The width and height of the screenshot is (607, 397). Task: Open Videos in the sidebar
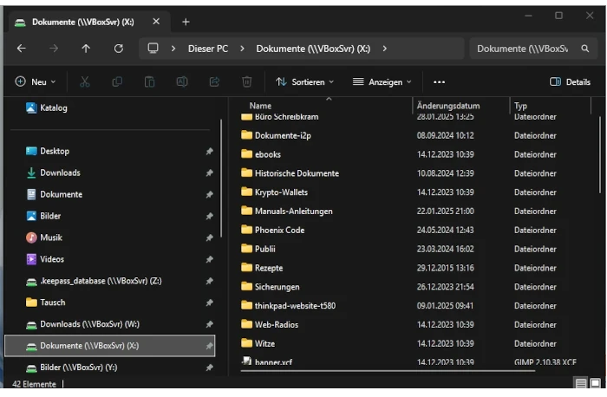click(45, 259)
